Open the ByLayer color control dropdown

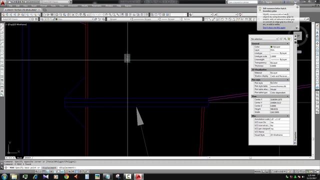pos(119,19)
